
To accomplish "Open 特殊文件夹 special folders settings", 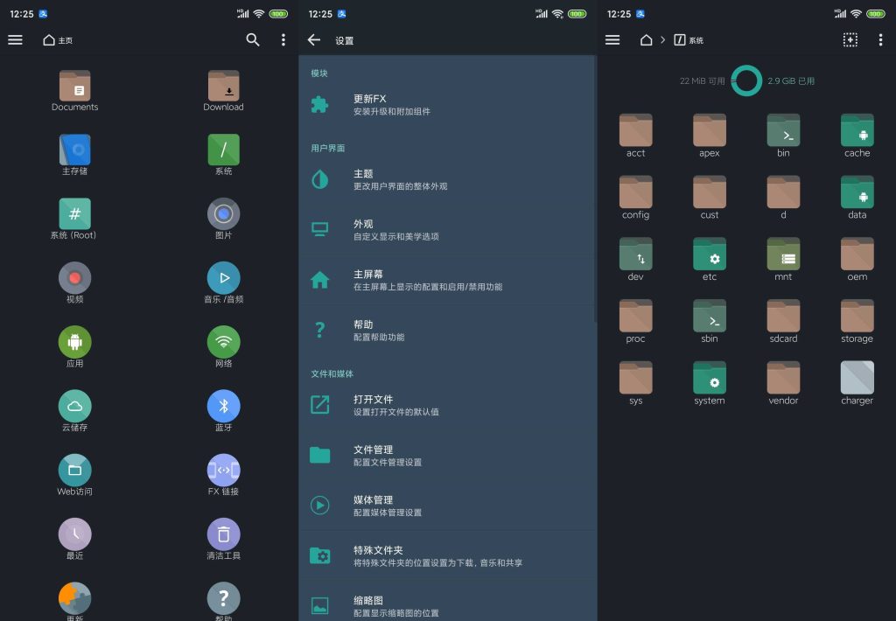I will pyautogui.click(x=320, y=555).
